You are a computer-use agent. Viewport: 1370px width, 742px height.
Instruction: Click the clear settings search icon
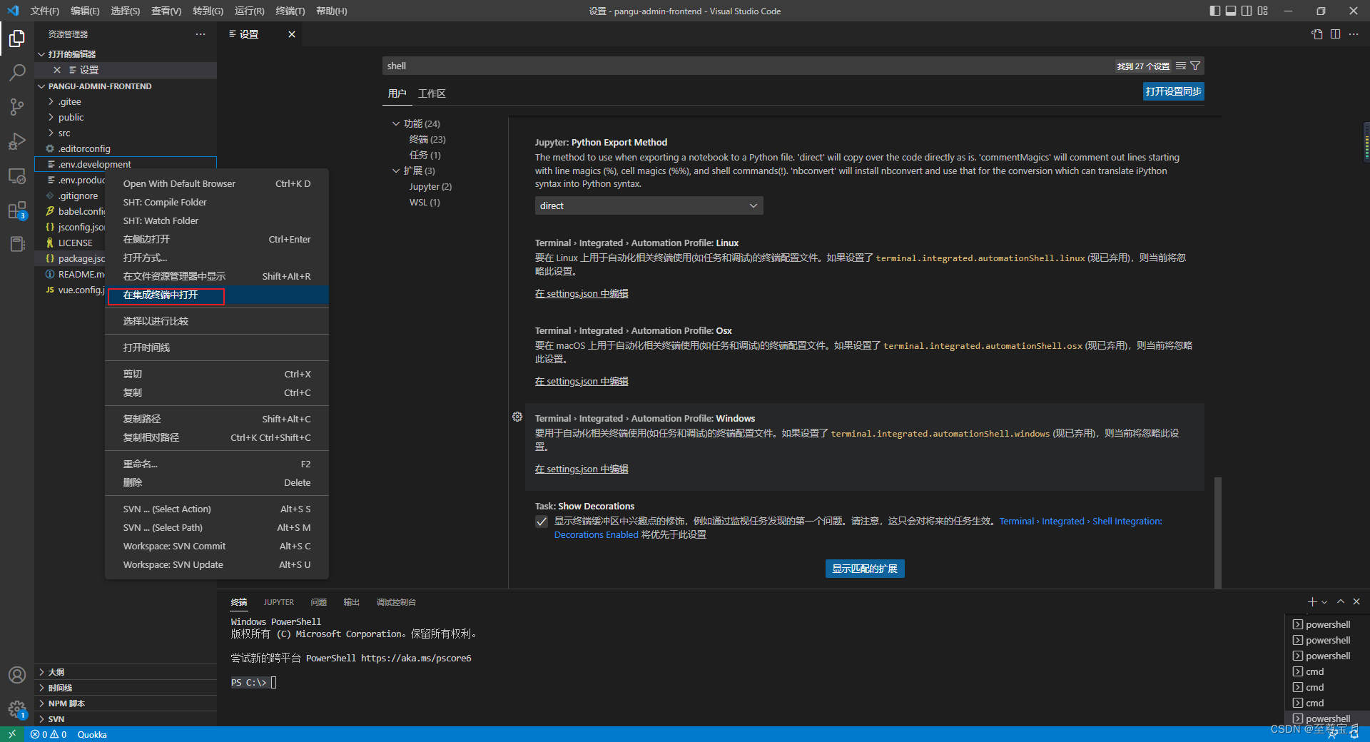coord(1181,66)
